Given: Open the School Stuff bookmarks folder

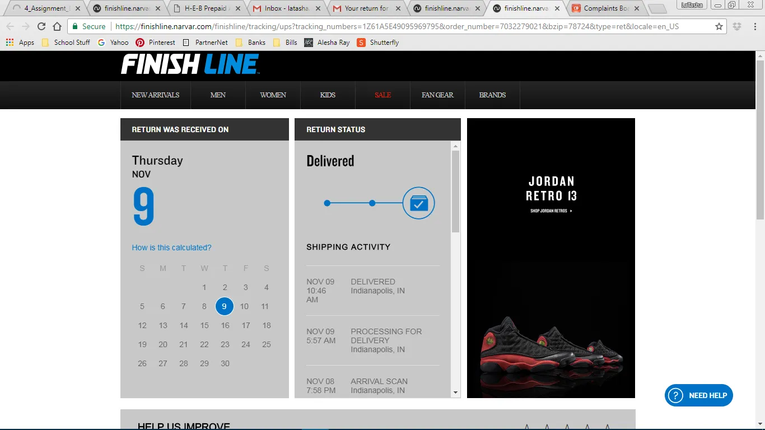Looking at the screenshot, I should pyautogui.click(x=66, y=43).
